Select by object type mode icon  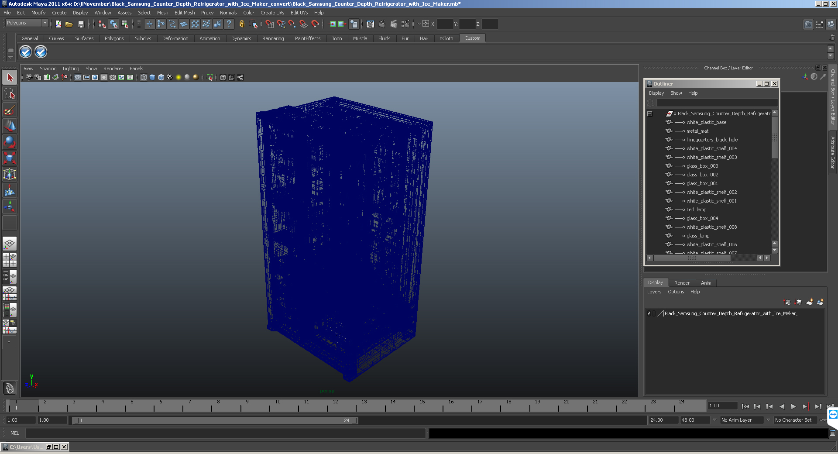[x=113, y=24]
